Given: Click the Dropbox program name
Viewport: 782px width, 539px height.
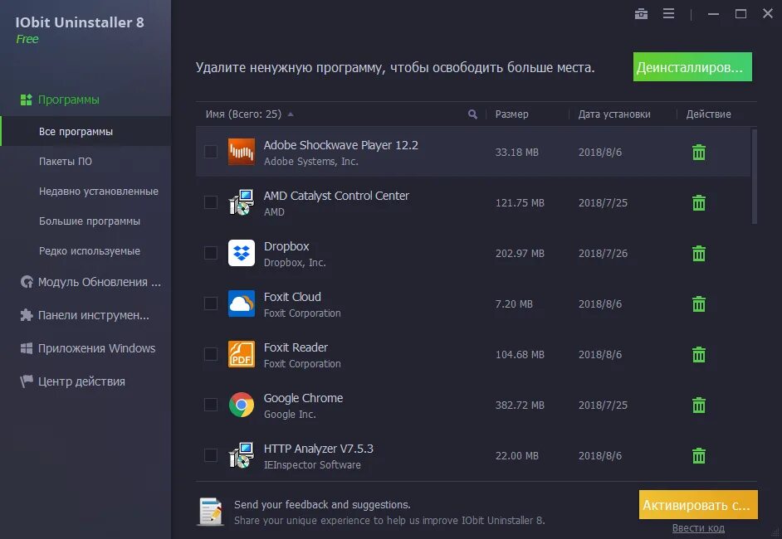Looking at the screenshot, I should point(286,246).
